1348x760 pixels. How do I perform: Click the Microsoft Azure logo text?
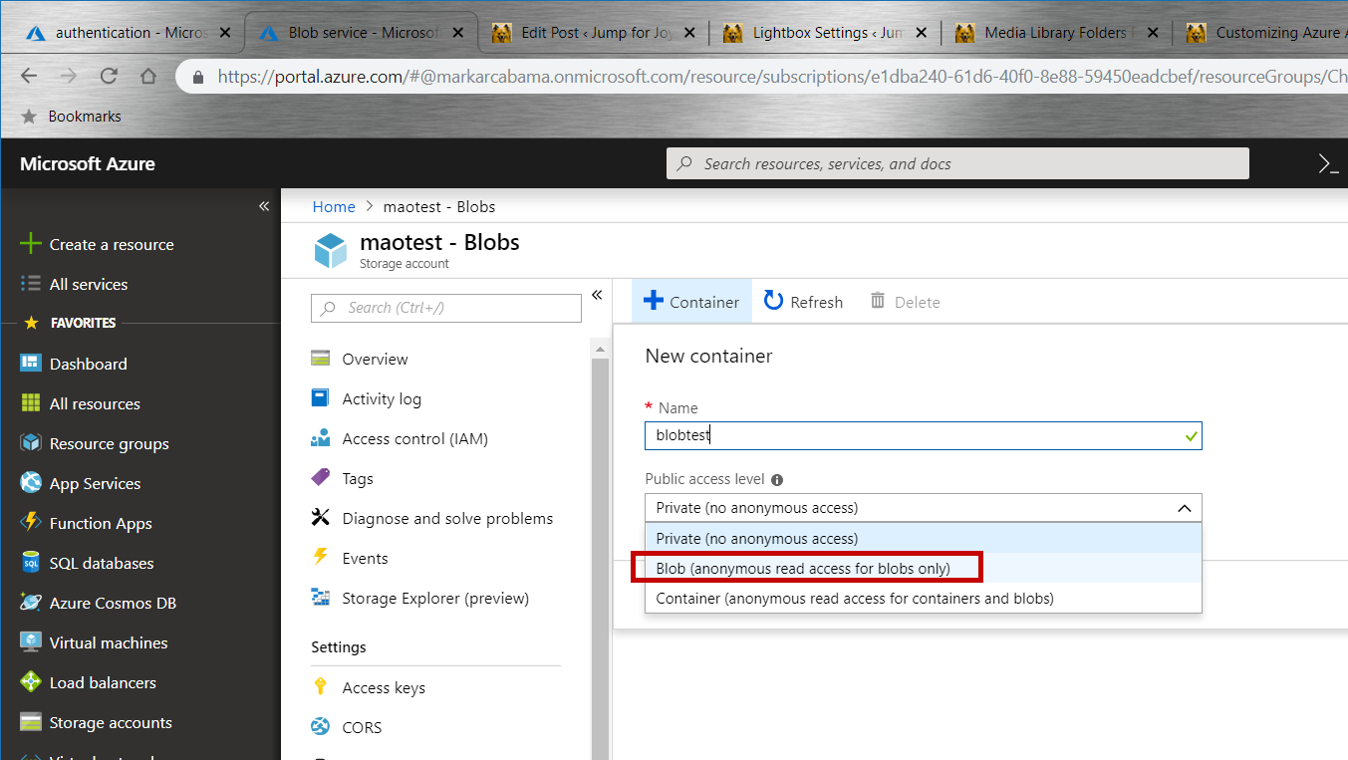coord(88,163)
